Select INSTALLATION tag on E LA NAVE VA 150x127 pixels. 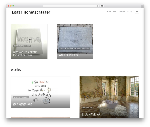(87, 108)
